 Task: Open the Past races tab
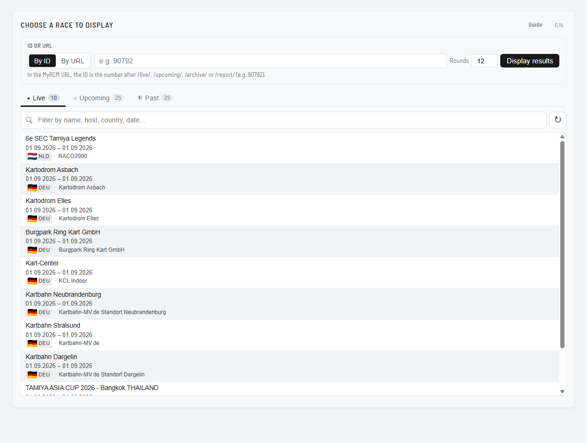click(x=155, y=98)
